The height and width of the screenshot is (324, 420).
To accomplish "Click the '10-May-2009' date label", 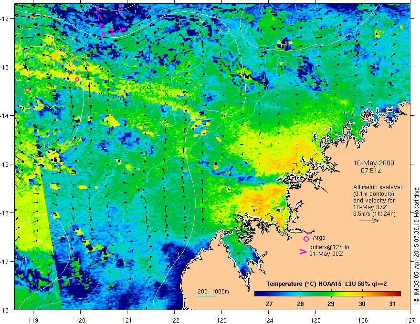I will click(x=374, y=163).
